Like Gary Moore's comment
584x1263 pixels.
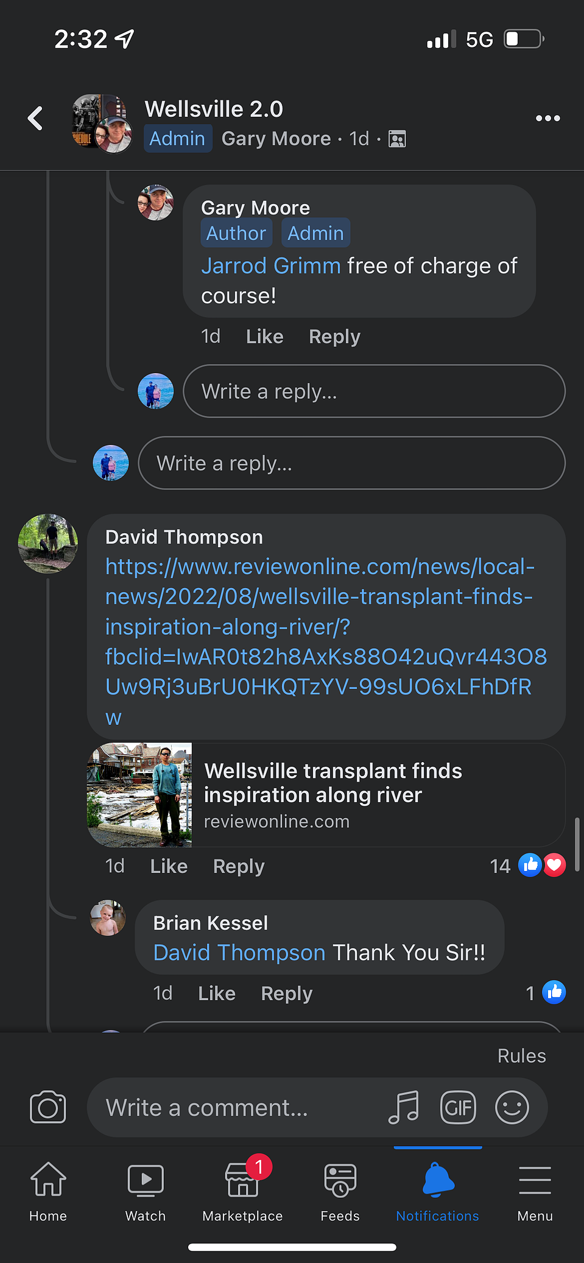(265, 337)
